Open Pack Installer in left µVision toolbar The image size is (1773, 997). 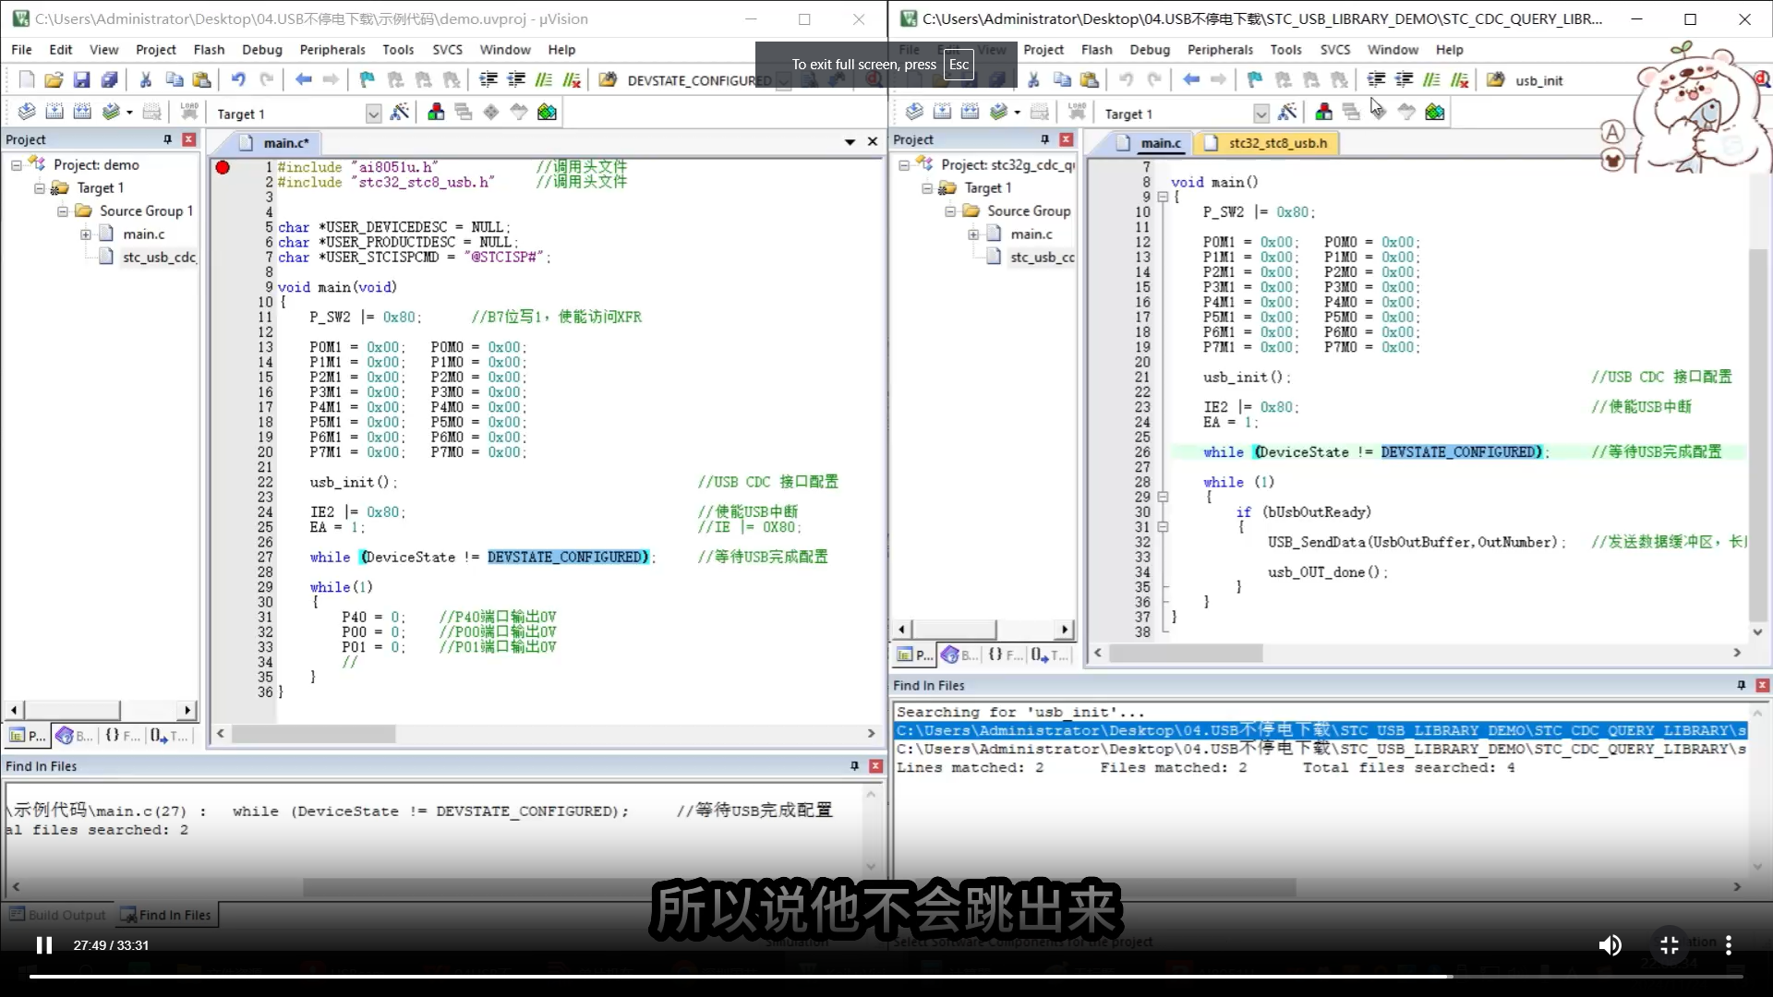547,112
